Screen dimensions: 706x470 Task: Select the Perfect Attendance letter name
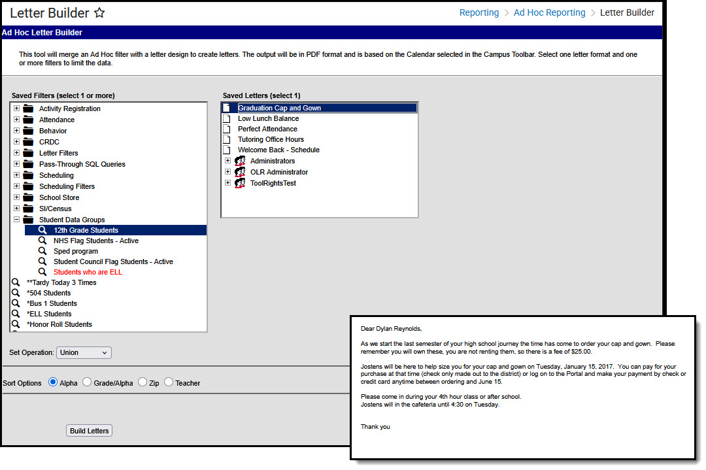[267, 129]
